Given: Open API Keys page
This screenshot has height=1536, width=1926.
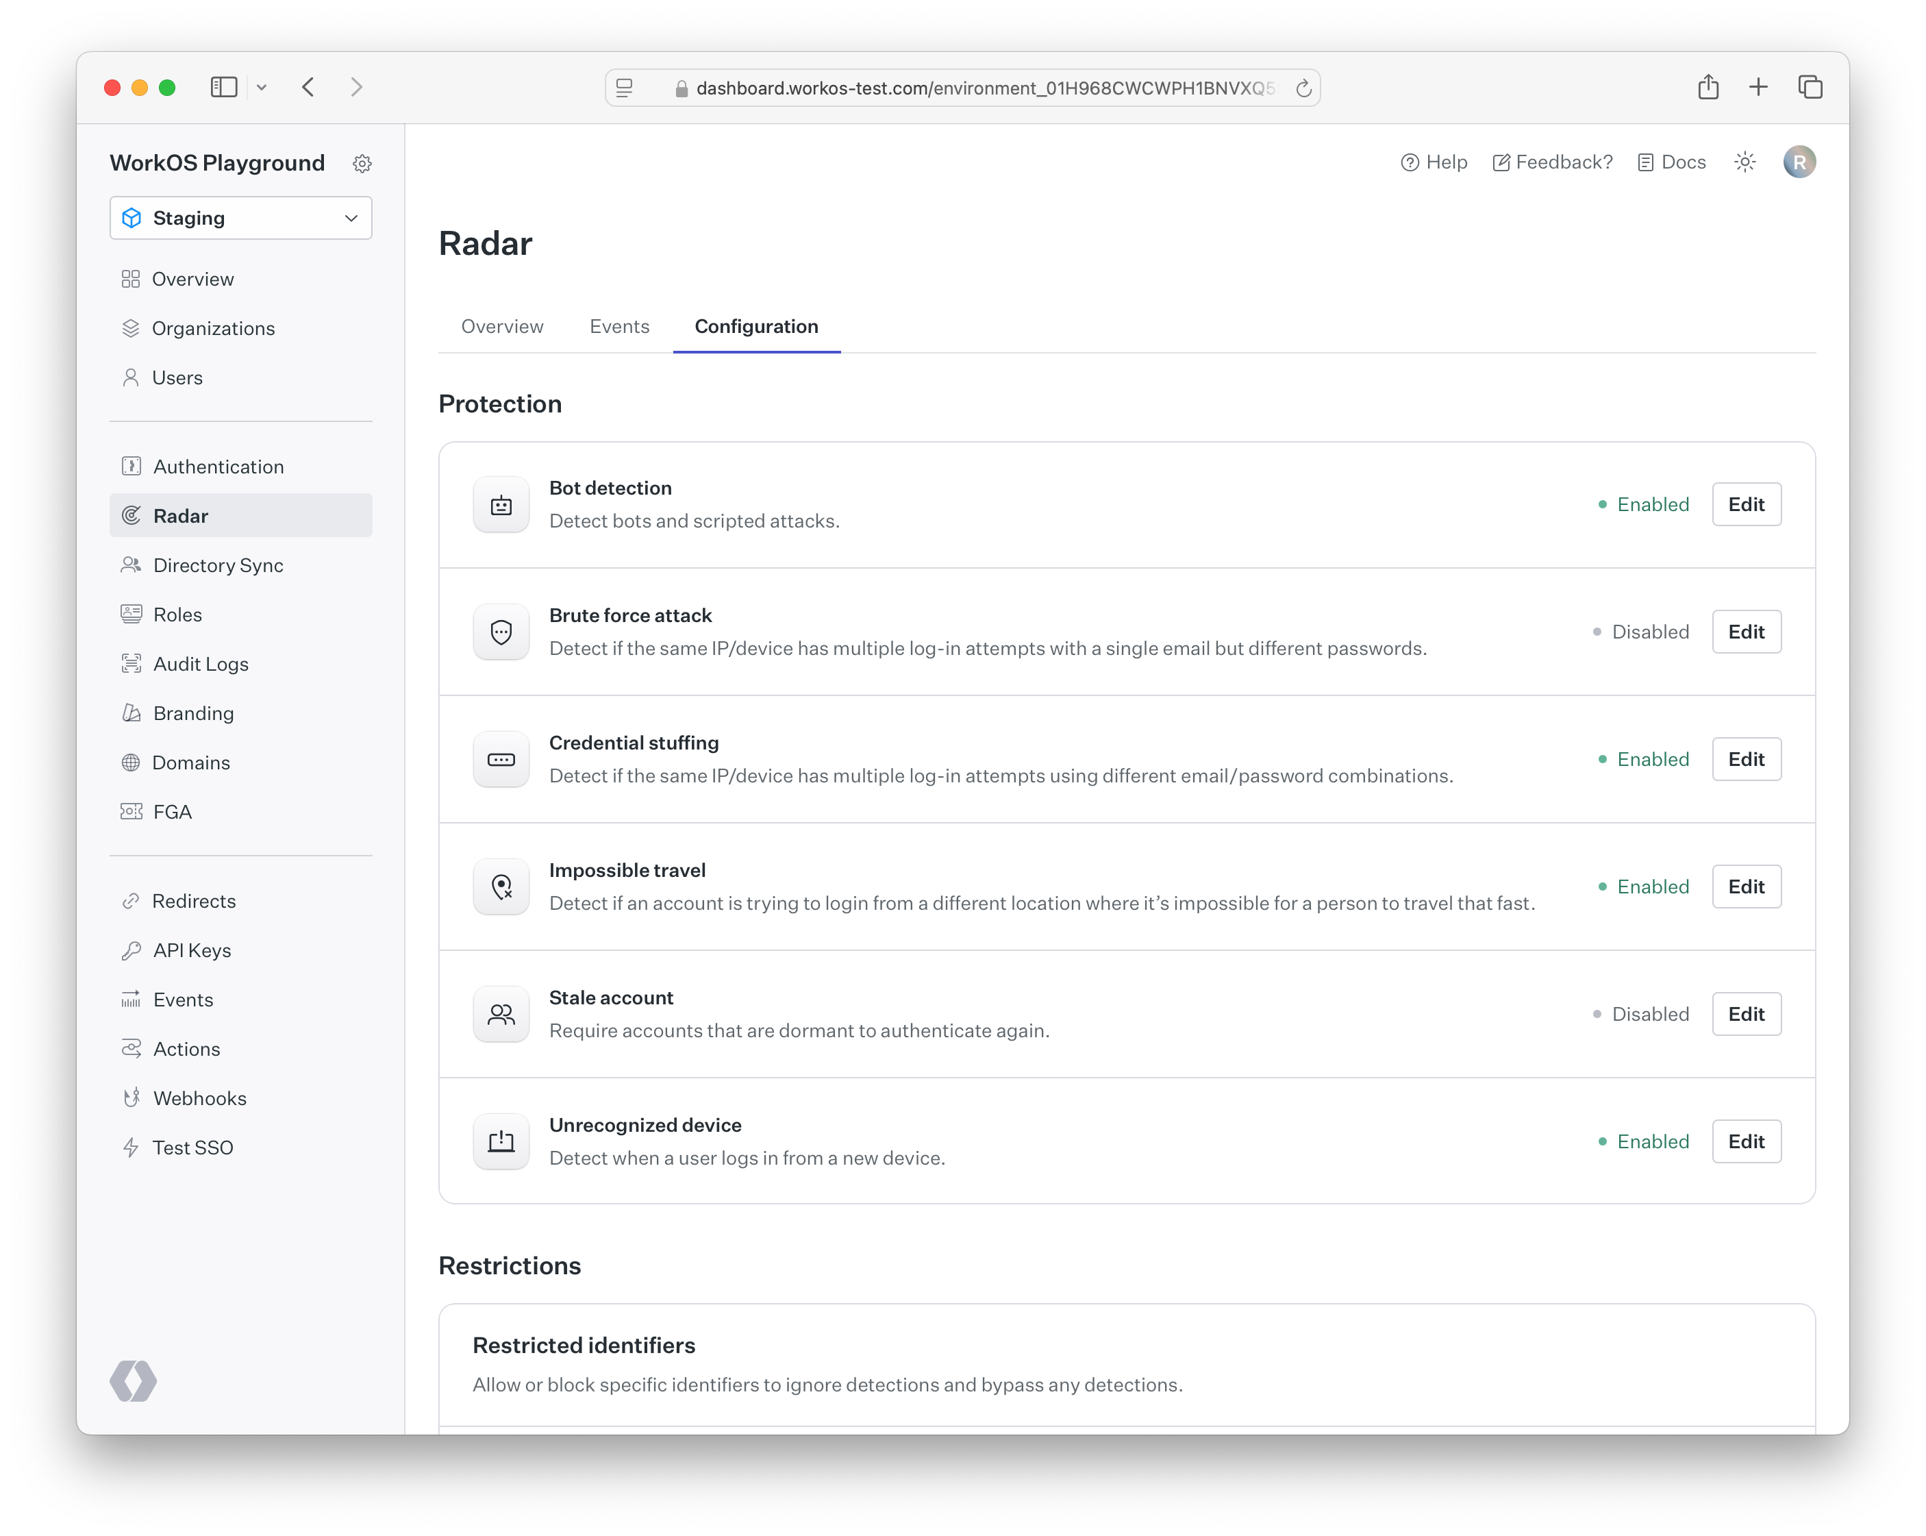Looking at the screenshot, I should click(240, 950).
